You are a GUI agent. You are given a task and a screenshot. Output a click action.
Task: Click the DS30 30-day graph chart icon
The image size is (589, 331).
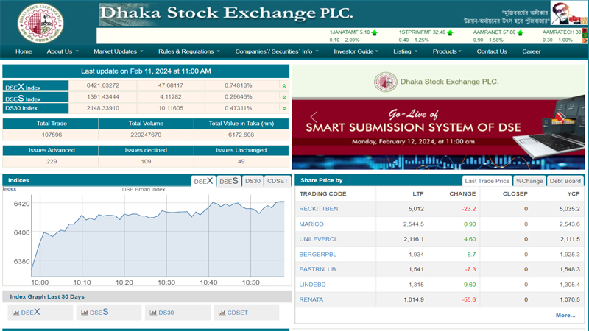click(x=153, y=313)
